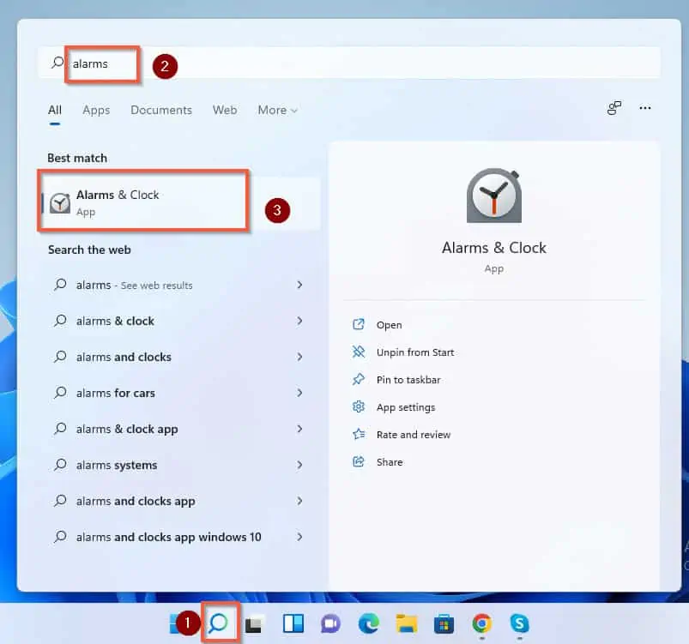Open File Explorer from the taskbar

coord(407,623)
